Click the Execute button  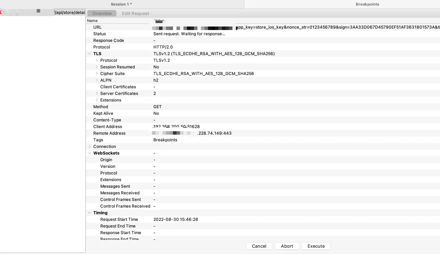tap(316, 246)
